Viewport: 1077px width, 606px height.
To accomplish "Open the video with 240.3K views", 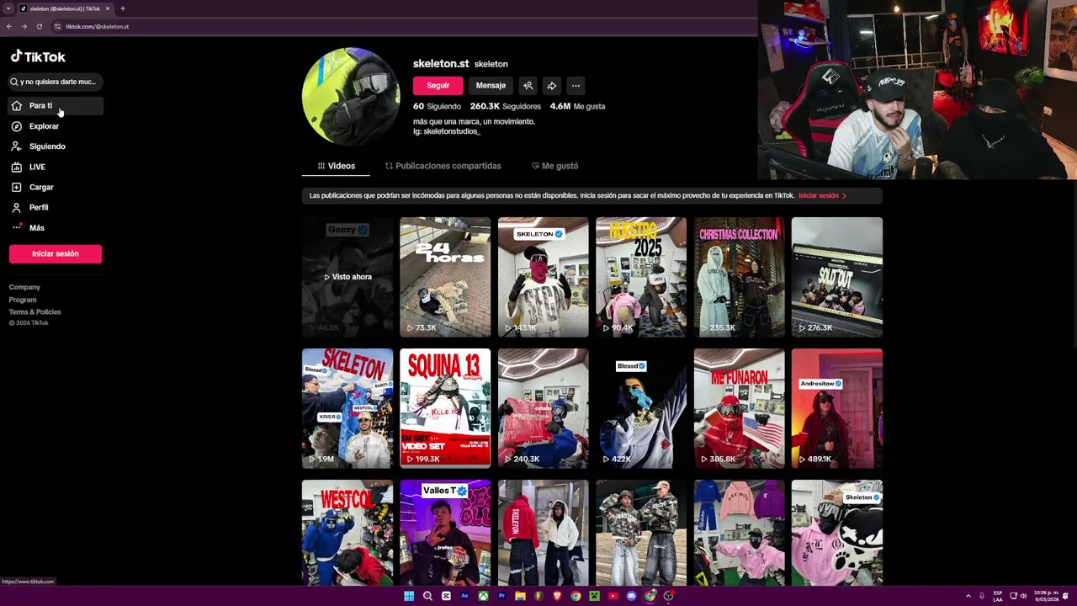I will pyautogui.click(x=543, y=408).
